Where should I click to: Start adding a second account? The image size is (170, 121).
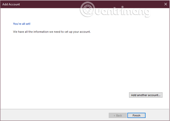tap(146, 95)
